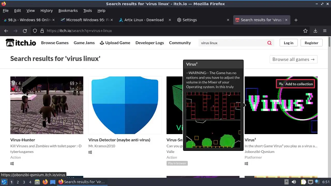Image resolution: width=331 pixels, height=186 pixels.
Task: Open the Firefox hamburger application menu
Action: [x=325, y=31]
